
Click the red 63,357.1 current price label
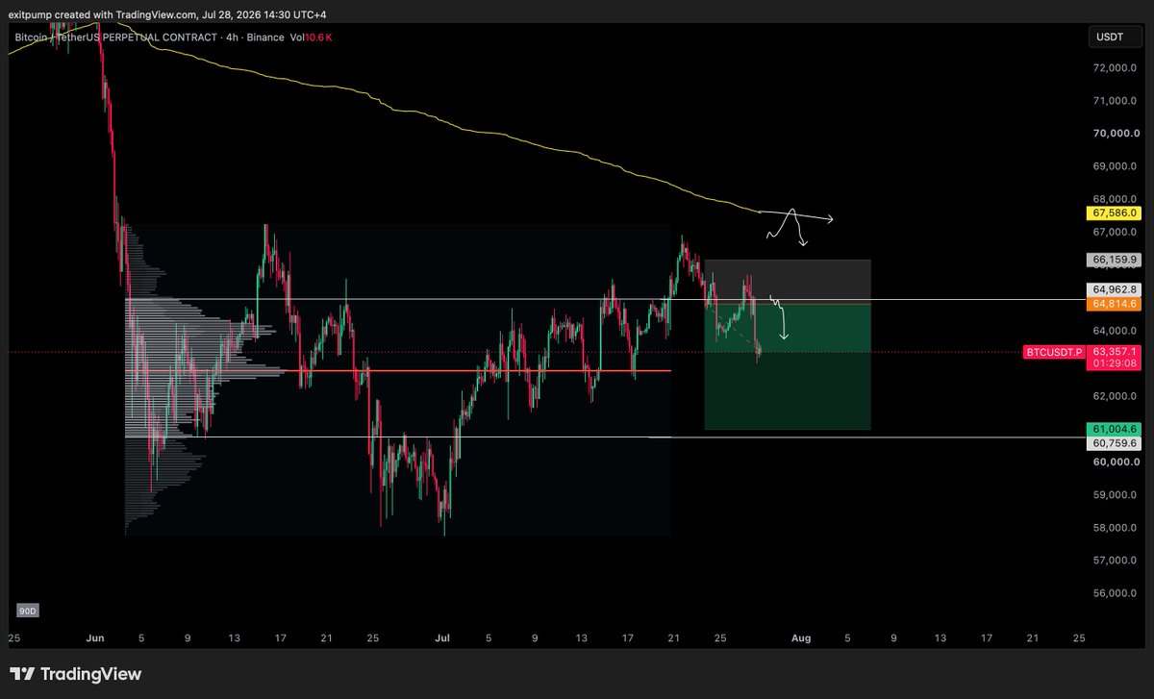coord(1113,352)
